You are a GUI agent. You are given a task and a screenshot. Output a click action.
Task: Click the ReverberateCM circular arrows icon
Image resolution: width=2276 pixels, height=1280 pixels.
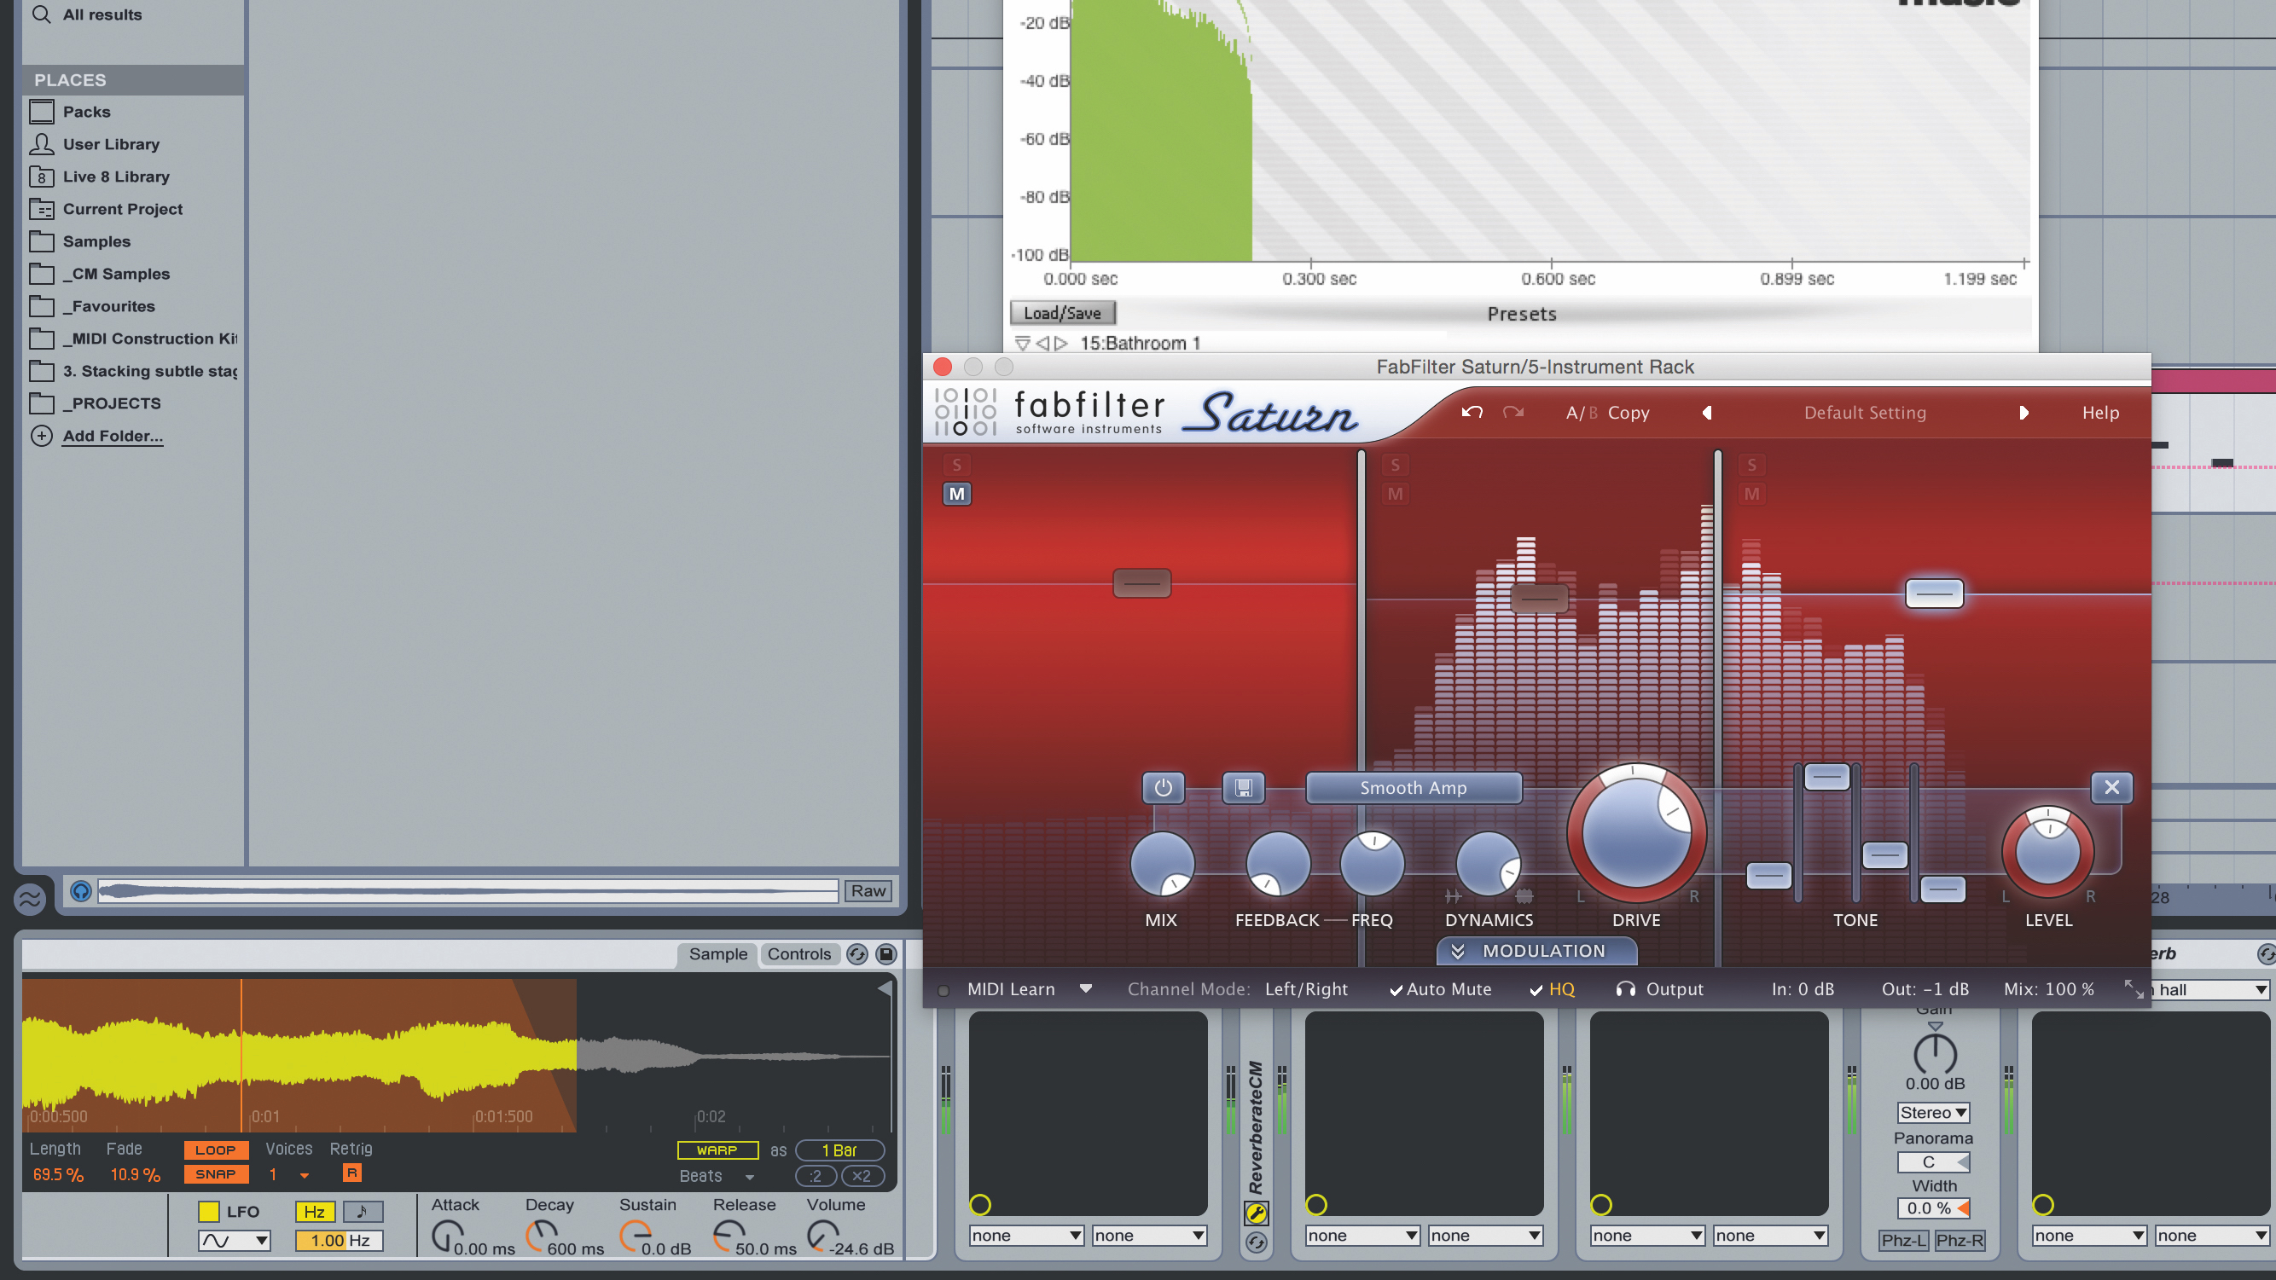pos(1256,1242)
